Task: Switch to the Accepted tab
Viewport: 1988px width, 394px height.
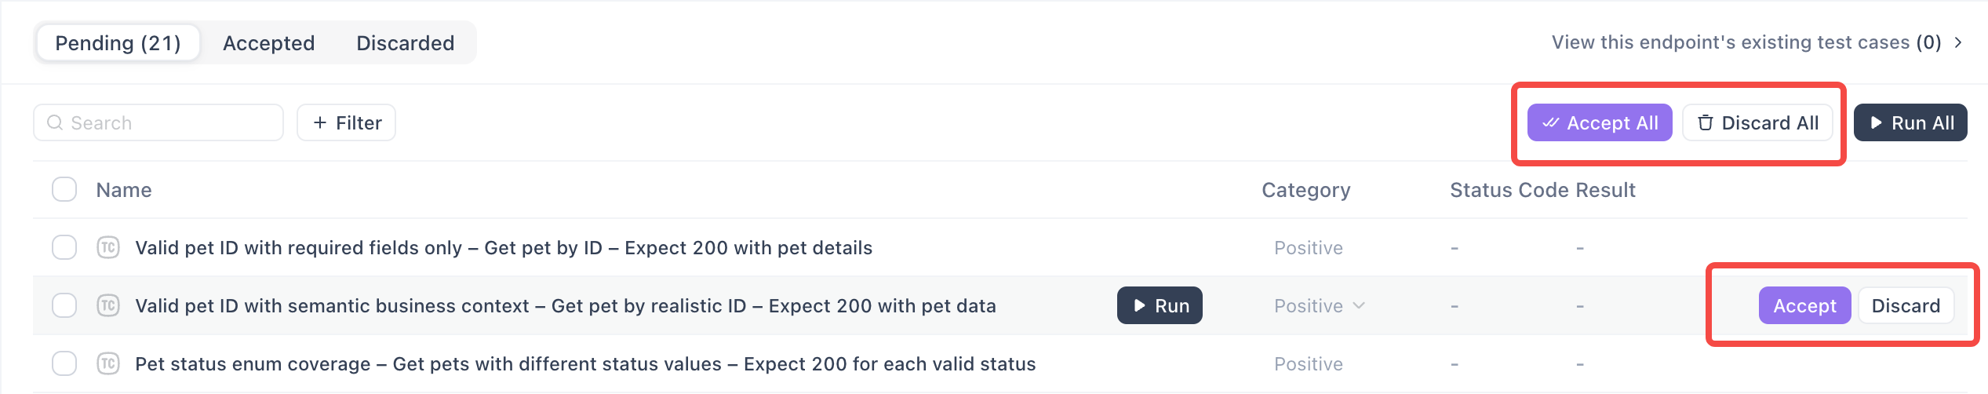Action: point(268,43)
